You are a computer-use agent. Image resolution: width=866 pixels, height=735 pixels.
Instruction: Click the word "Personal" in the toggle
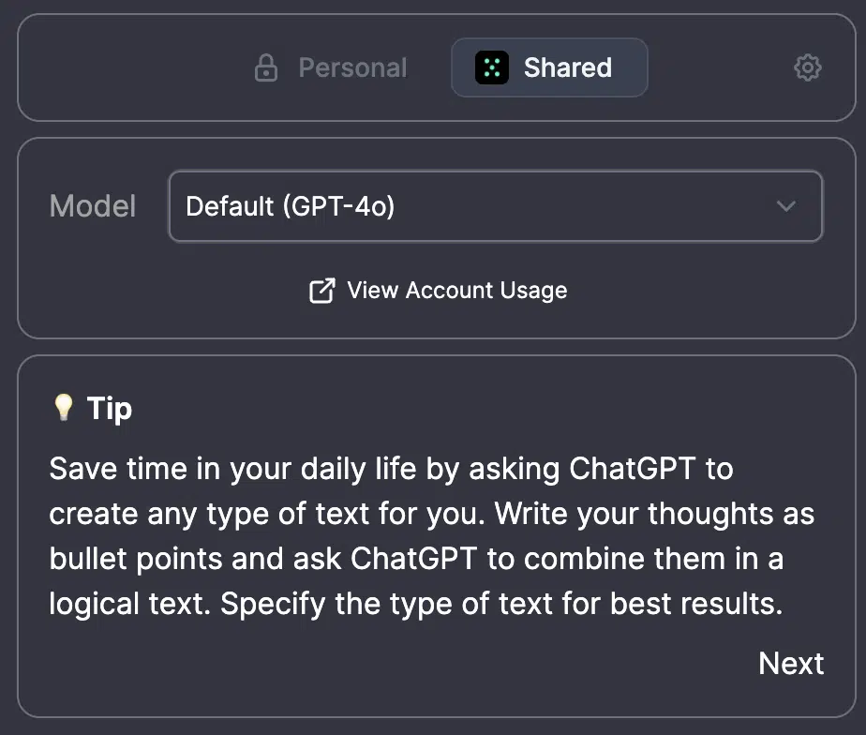pyautogui.click(x=352, y=67)
